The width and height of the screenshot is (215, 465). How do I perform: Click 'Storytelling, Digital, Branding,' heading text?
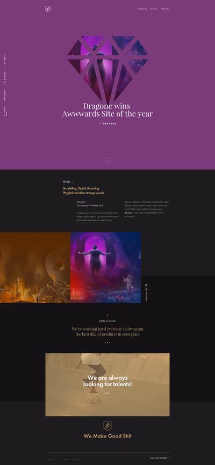click(x=81, y=188)
